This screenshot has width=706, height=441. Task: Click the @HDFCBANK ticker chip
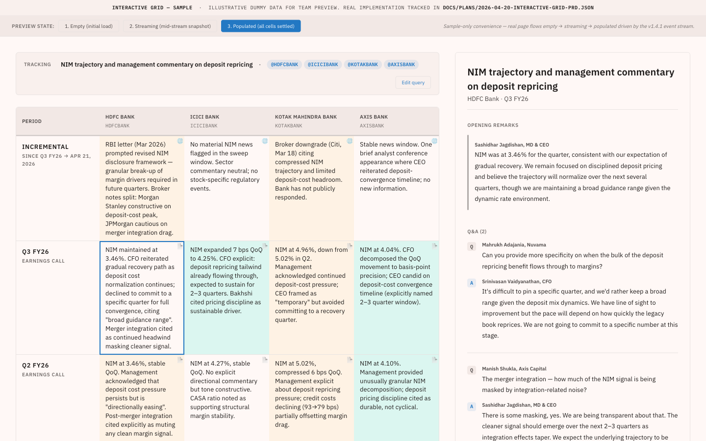[284, 65]
